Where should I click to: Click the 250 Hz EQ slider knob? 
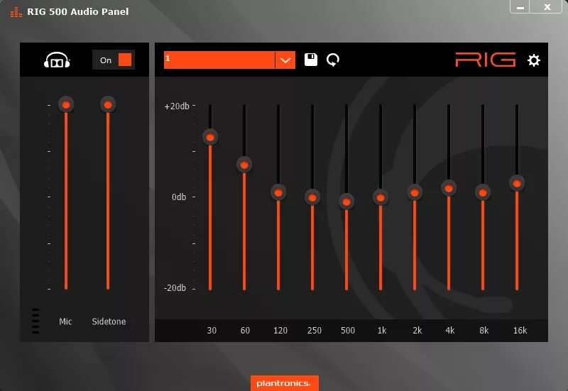[x=312, y=197]
